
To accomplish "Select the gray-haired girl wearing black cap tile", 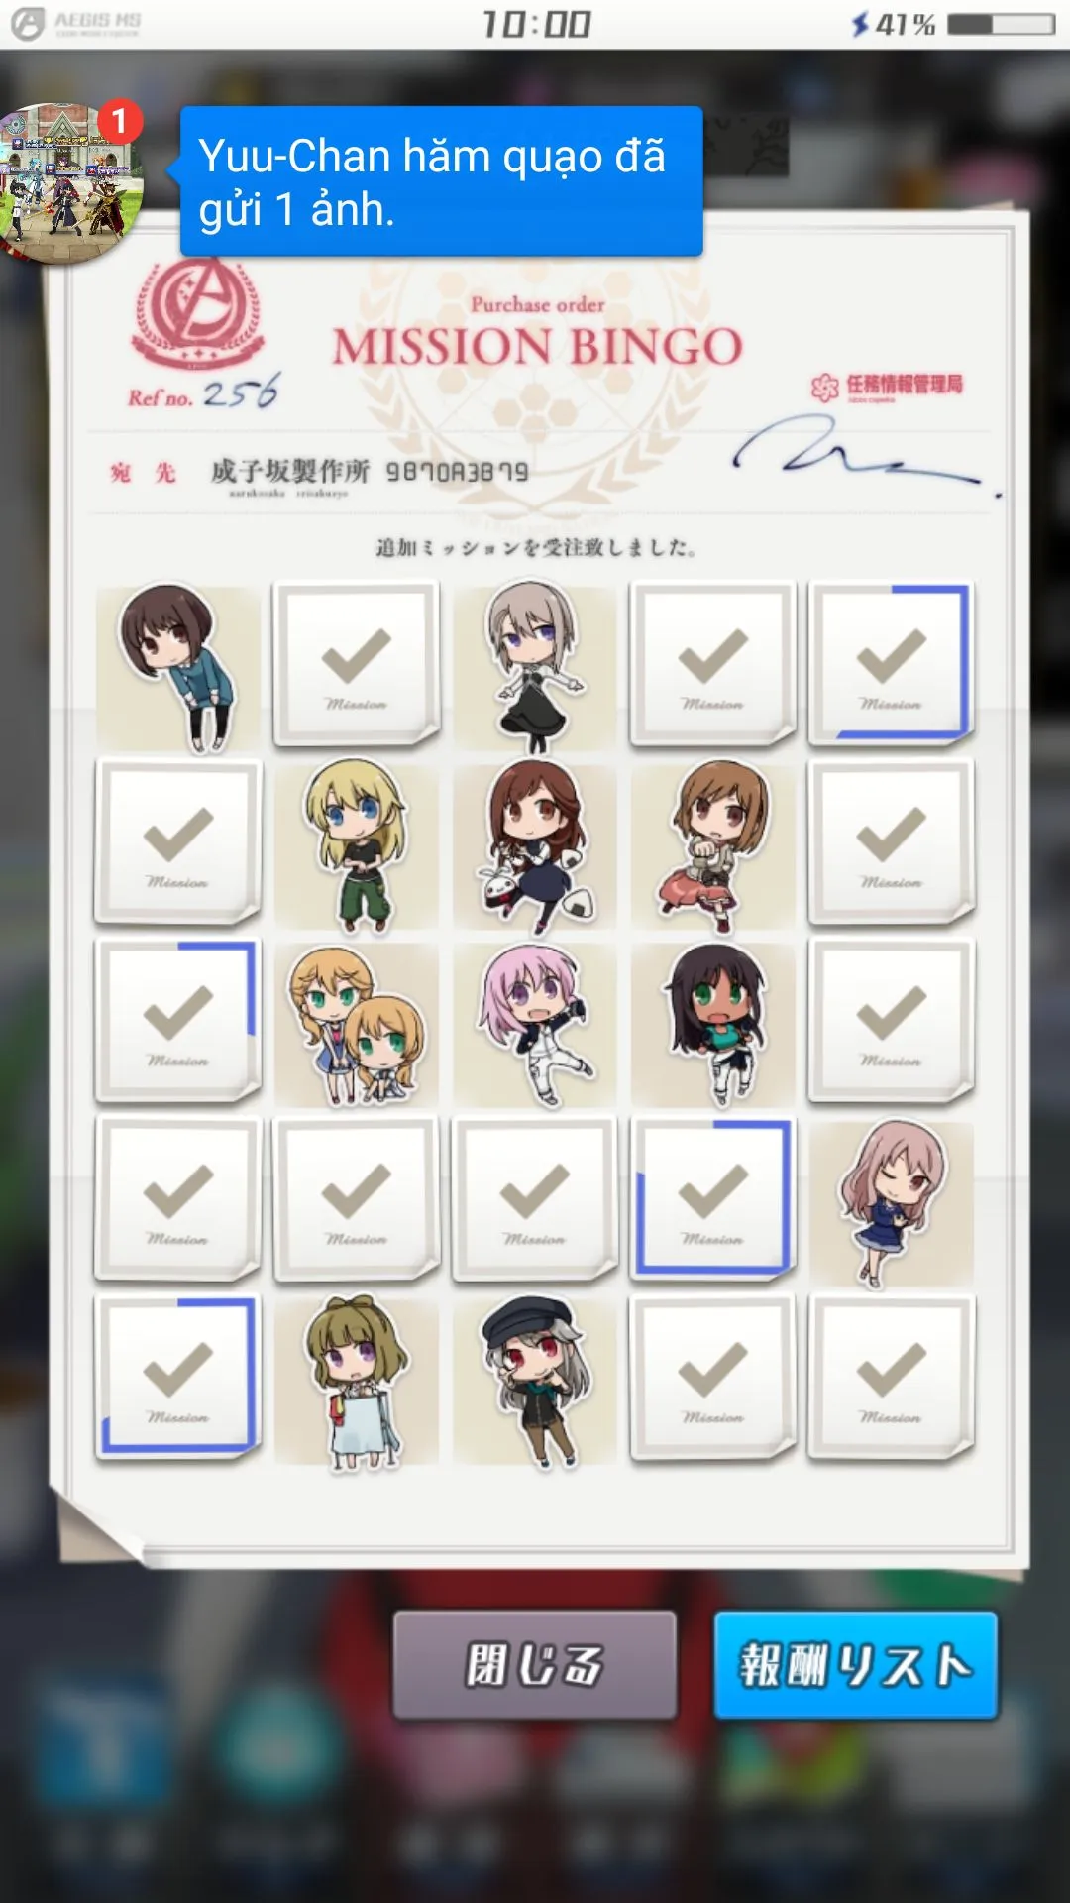I will pyautogui.click(x=535, y=1380).
